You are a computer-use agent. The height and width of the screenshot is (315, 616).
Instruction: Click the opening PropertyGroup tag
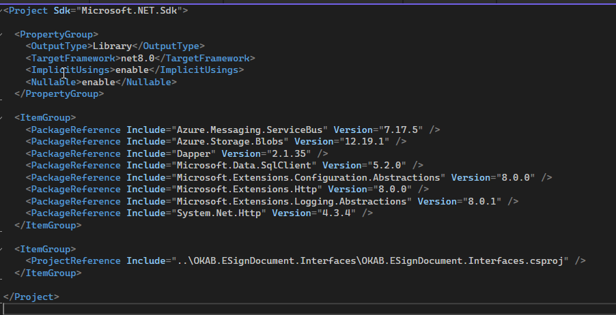coord(56,35)
